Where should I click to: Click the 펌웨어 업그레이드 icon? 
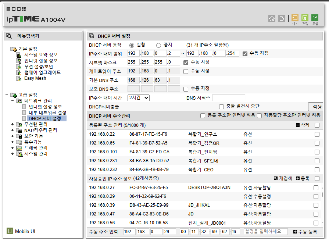pos(19,73)
